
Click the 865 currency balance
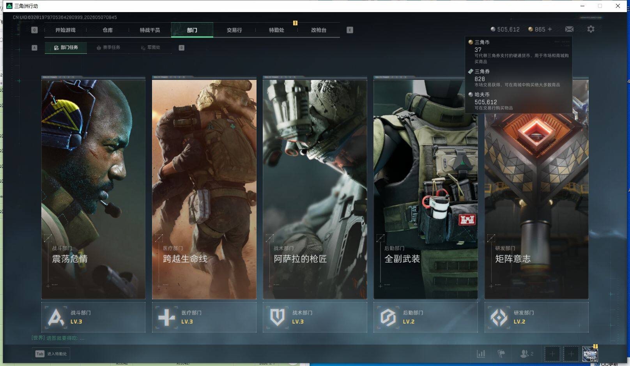[540, 29]
